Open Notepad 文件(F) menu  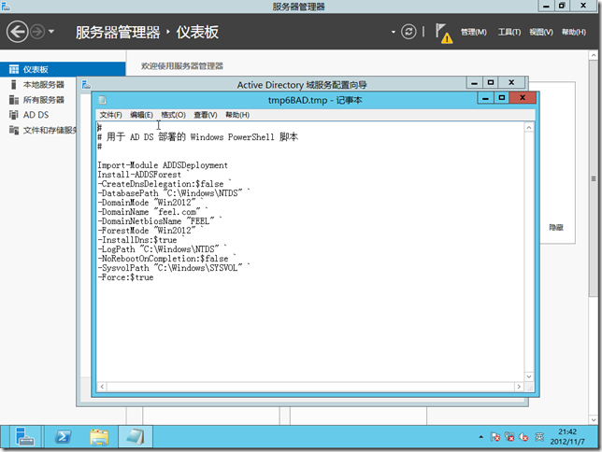click(110, 115)
